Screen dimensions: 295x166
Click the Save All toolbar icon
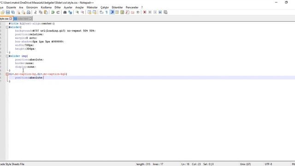(13, 12)
